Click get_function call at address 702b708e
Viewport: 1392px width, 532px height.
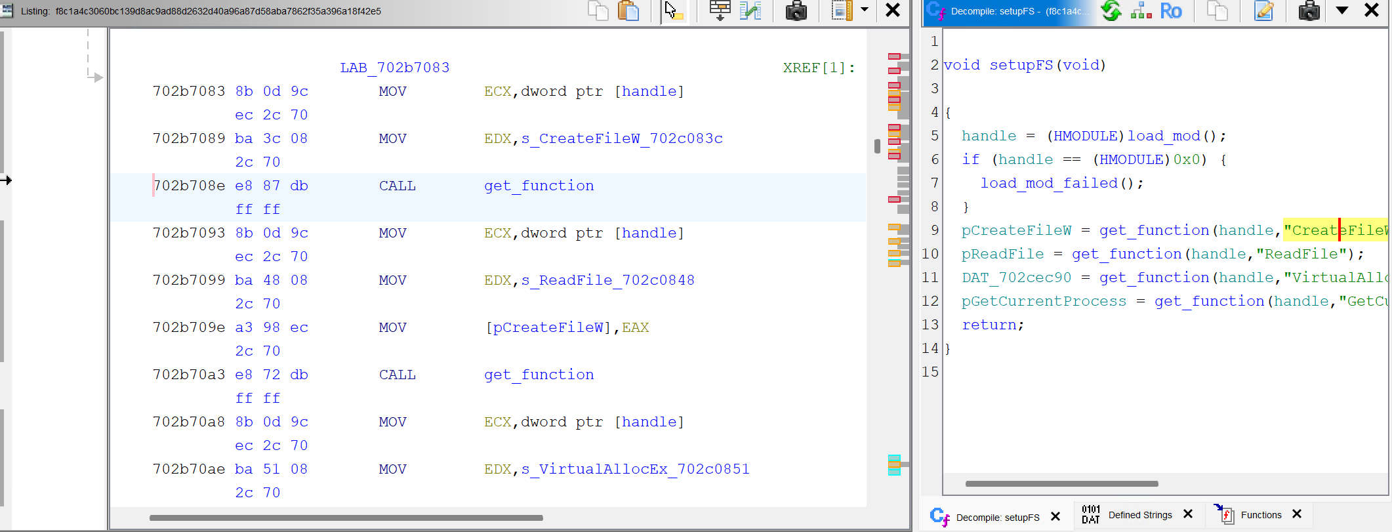539,186
